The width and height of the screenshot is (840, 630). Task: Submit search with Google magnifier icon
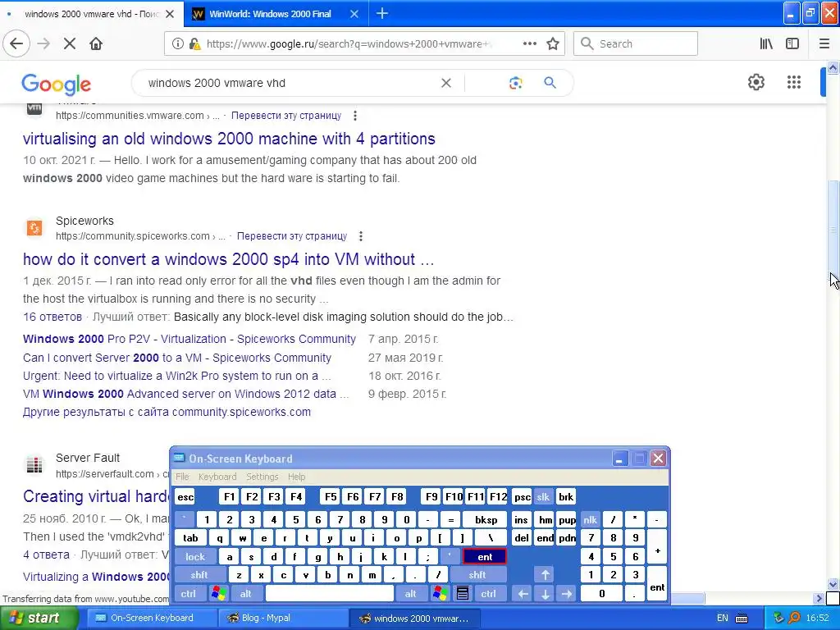(550, 83)
